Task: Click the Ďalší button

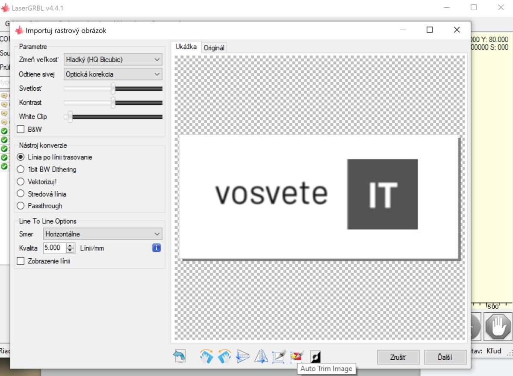Action: tap(445, 357)
